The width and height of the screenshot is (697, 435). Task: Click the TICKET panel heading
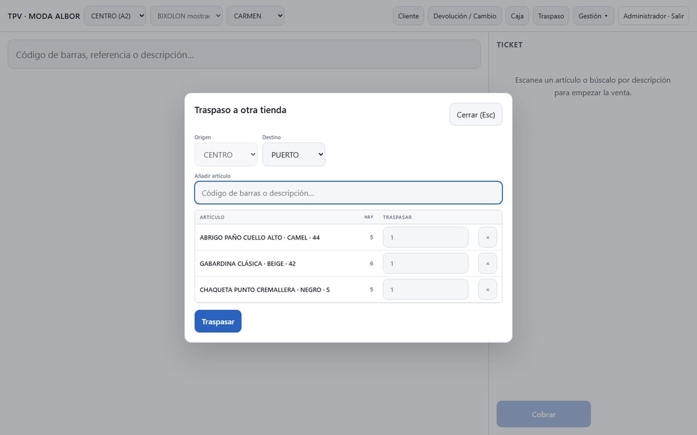pos(509,45)
